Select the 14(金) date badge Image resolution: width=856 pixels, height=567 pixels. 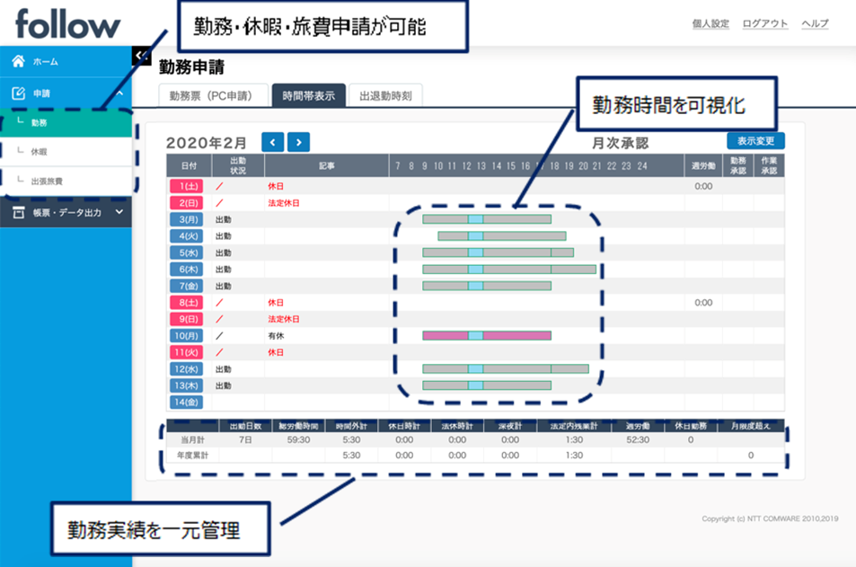click(186, 403)
